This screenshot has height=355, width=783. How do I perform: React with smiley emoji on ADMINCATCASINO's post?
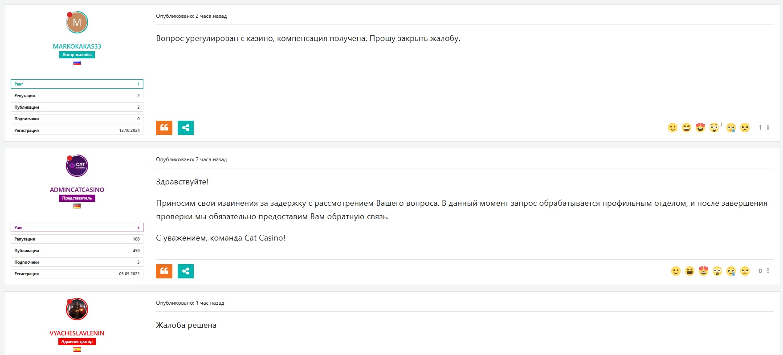pyautogui.click(x=676, y=271)
